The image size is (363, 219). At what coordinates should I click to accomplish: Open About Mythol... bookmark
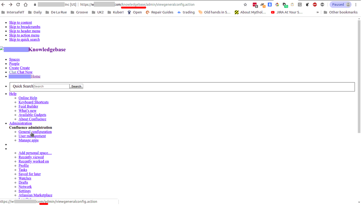tap(250, 12)
